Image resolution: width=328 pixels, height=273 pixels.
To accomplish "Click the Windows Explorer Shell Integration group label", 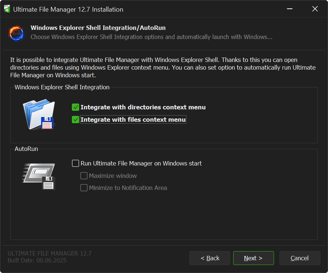I will click(62, 87).
